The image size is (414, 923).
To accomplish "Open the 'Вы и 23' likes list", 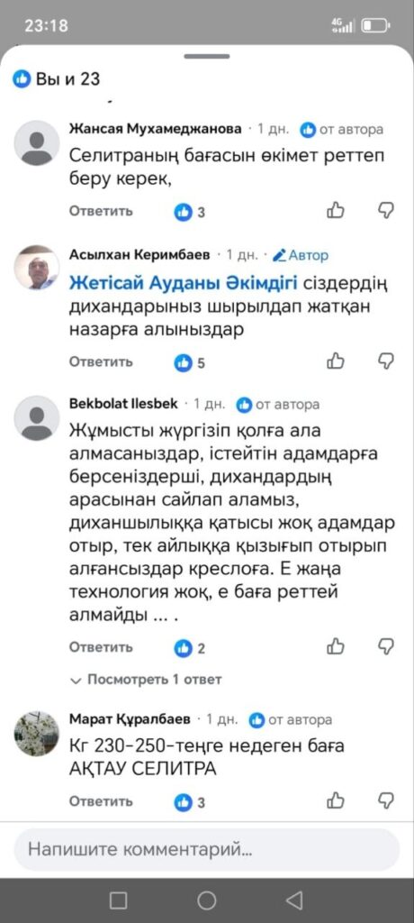I will click(57, 78).
